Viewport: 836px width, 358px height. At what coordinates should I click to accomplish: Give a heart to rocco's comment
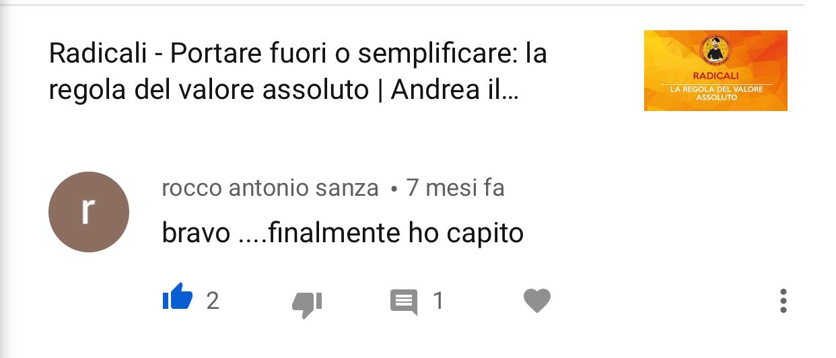pos(537,300)
